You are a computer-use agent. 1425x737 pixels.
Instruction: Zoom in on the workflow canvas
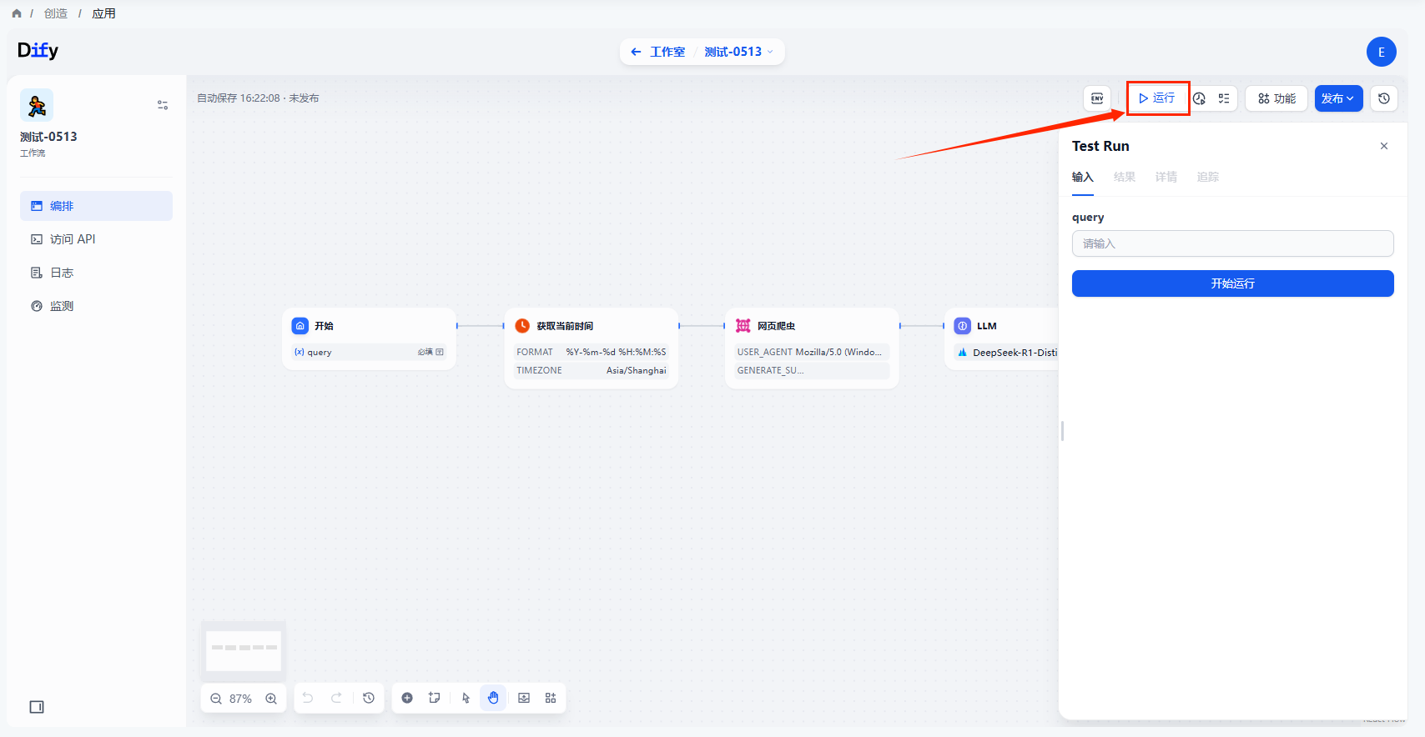coord(271,699)
